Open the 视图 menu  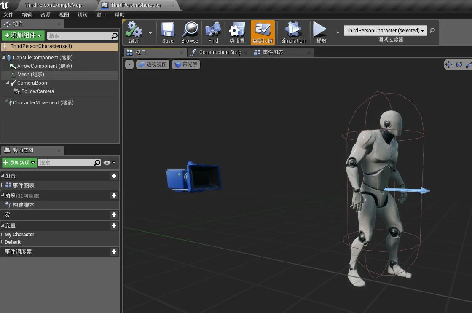64,14
